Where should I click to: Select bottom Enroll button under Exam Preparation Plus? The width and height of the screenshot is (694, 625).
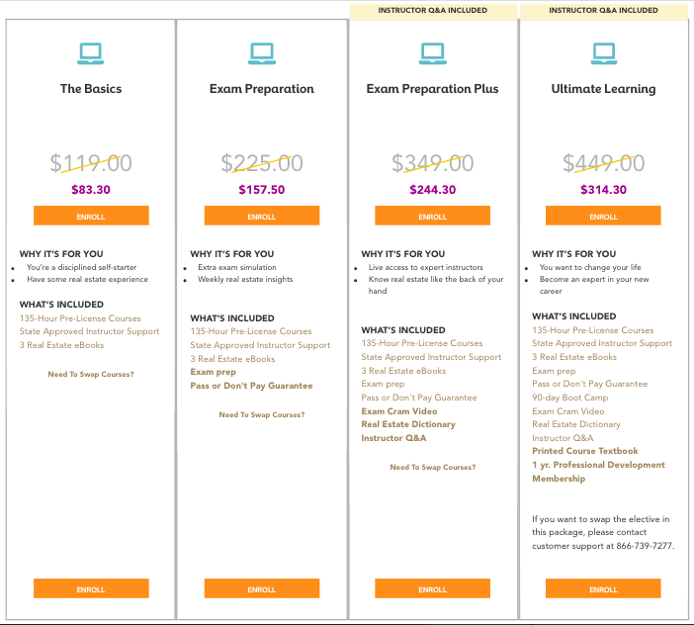coord(432,589)
